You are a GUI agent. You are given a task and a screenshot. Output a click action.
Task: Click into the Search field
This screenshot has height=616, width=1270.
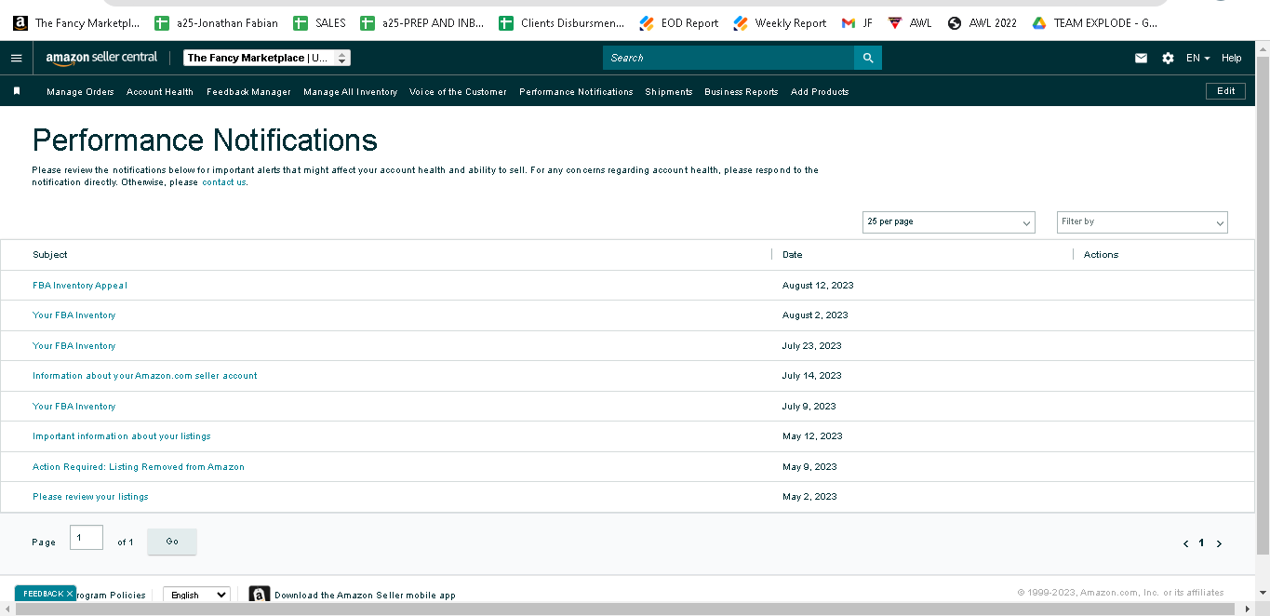(729, 58)
